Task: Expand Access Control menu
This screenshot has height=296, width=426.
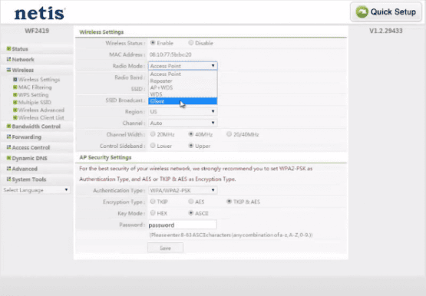Action: (x=31, y=147)
